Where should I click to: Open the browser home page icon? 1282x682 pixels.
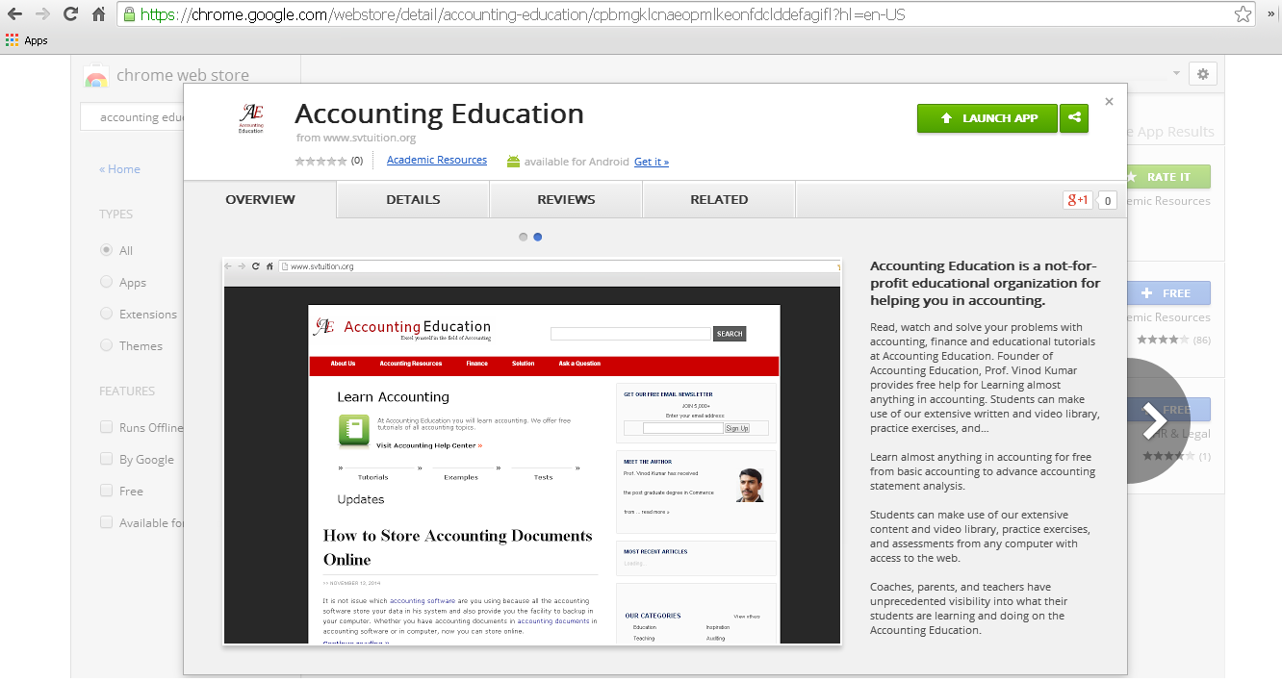coord(98,14)
